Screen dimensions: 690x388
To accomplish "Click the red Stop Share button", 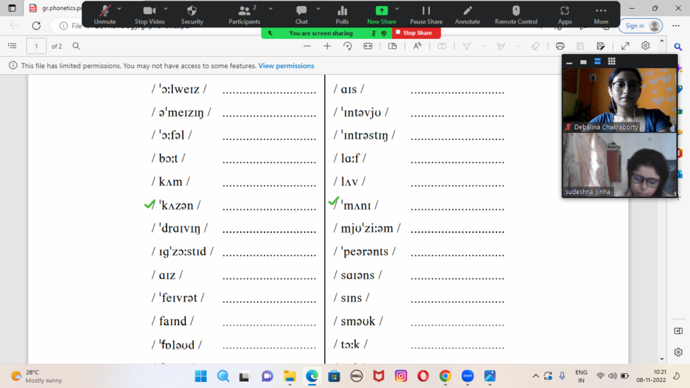I will pyautogui.click(x=416, y=32).
